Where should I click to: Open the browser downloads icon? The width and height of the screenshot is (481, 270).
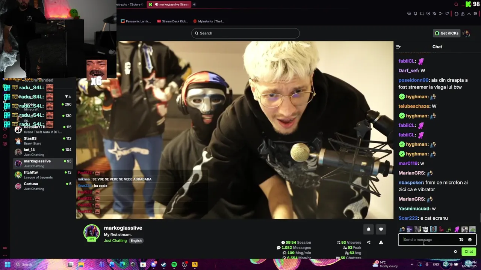(469, 14)
